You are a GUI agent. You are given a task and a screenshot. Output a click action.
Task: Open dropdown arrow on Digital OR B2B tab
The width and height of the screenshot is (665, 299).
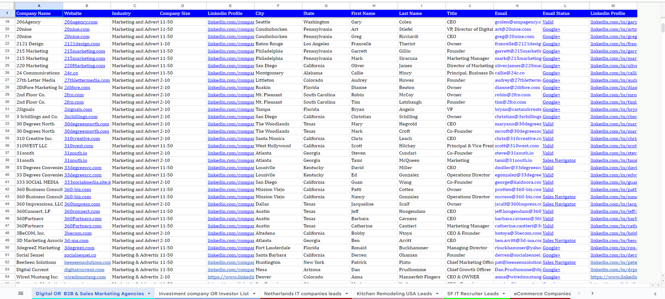pos(149,294)
